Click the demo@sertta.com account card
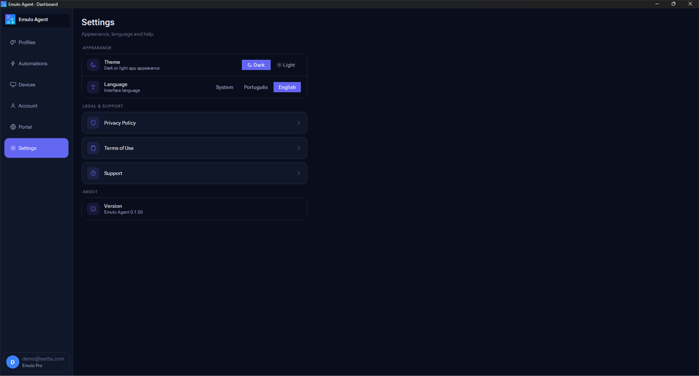Viewport: 699px width, 376px height. pos(36,362)
